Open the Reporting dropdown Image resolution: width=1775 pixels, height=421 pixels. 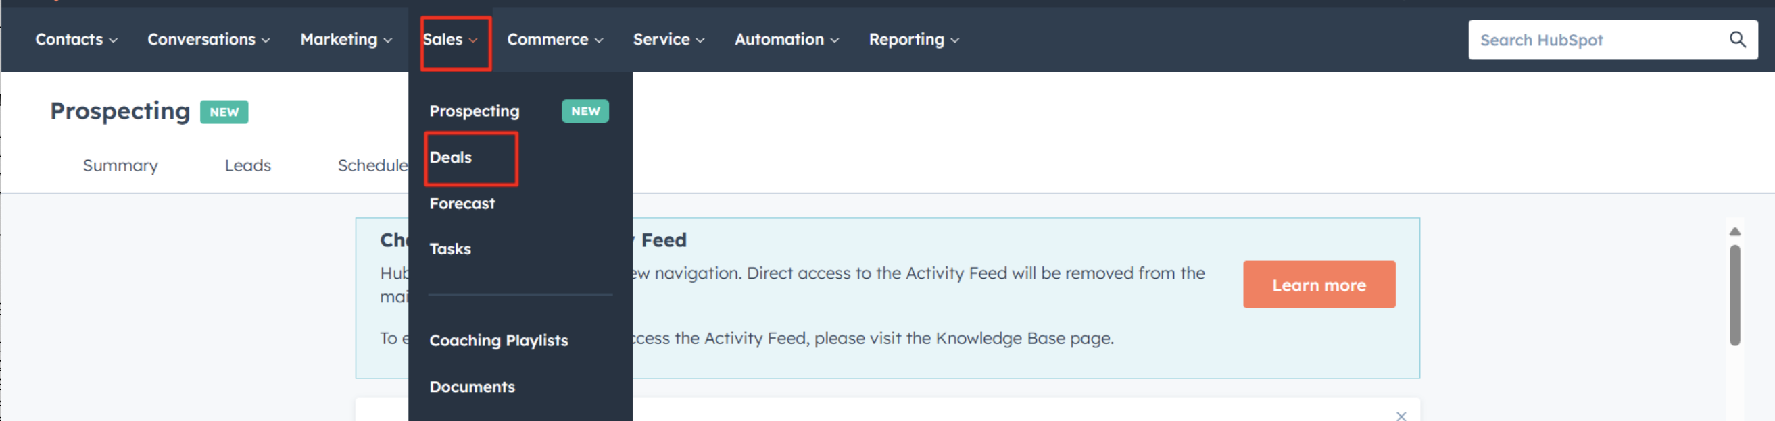[914, 39]
